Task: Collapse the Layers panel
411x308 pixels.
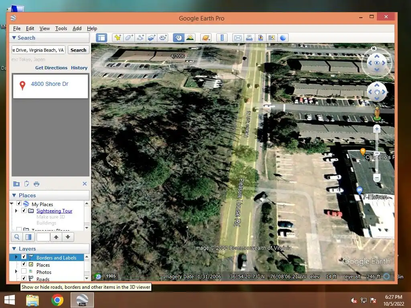Action: coord(14,249)
